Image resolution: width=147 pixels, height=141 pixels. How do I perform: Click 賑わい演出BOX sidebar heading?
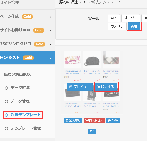17,74
